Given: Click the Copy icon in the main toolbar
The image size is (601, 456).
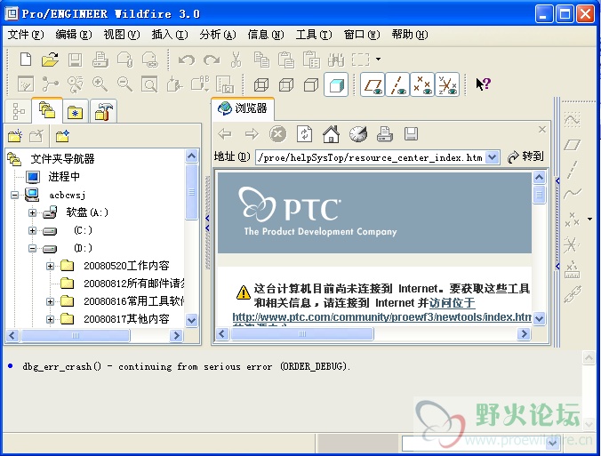Looking at the screenshot, I should [261, 60].
